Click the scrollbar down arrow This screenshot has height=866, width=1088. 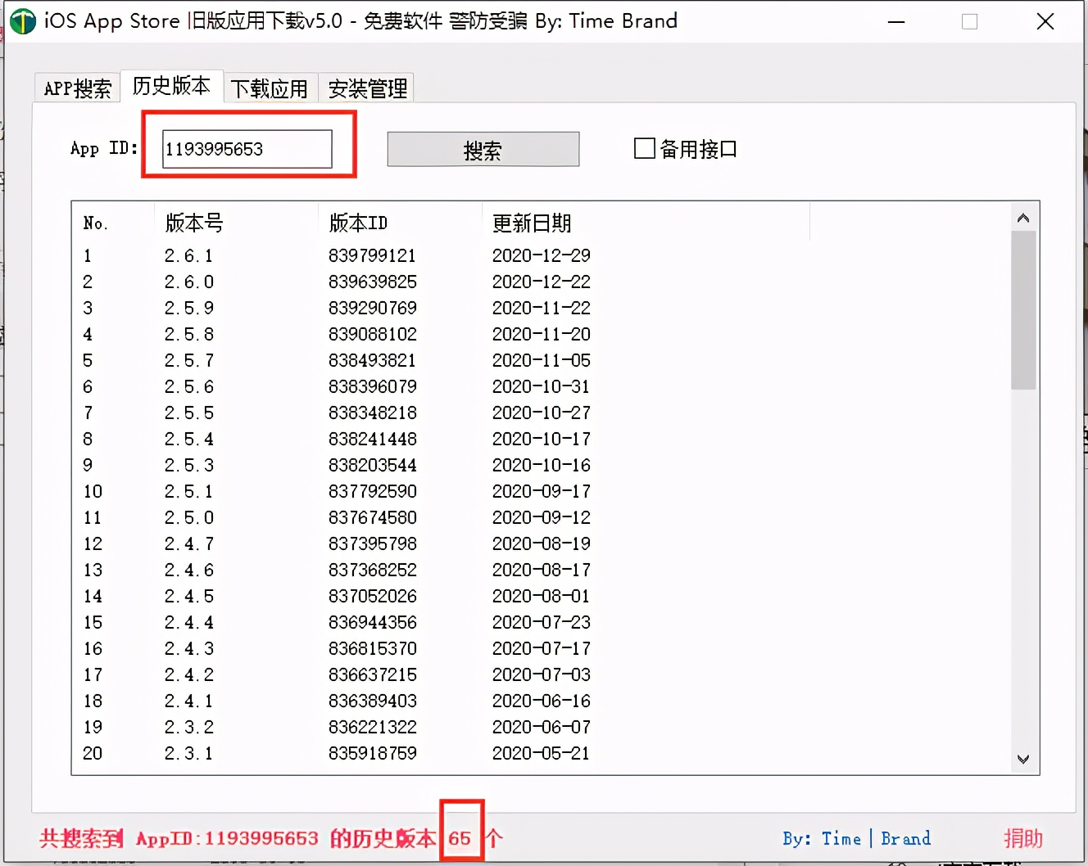[x=1022, y=759]
